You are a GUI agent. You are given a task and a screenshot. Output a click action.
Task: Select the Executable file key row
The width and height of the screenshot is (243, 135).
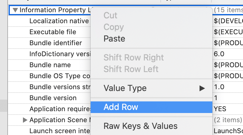click(x=53, y=32)
